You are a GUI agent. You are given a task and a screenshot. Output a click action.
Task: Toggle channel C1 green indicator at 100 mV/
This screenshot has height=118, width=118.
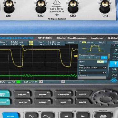point(18,82)
